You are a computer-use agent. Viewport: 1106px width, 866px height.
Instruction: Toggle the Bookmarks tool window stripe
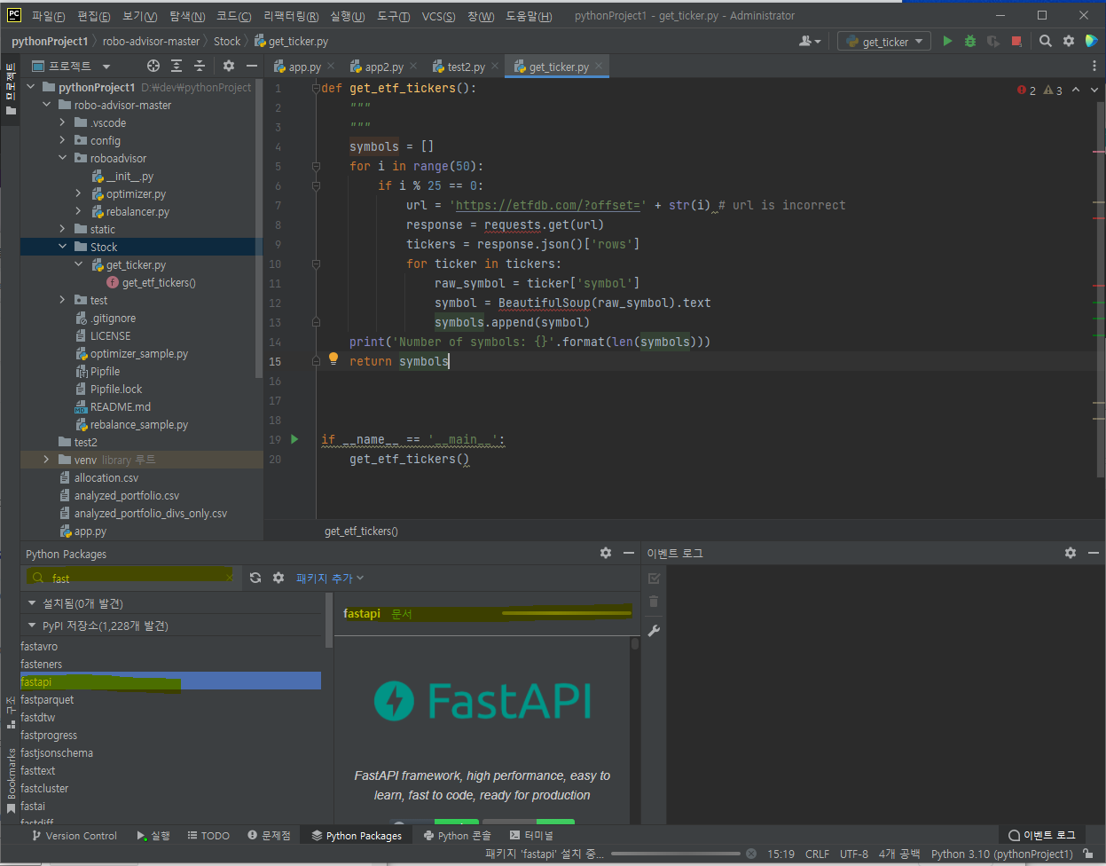tap(11, 780)
